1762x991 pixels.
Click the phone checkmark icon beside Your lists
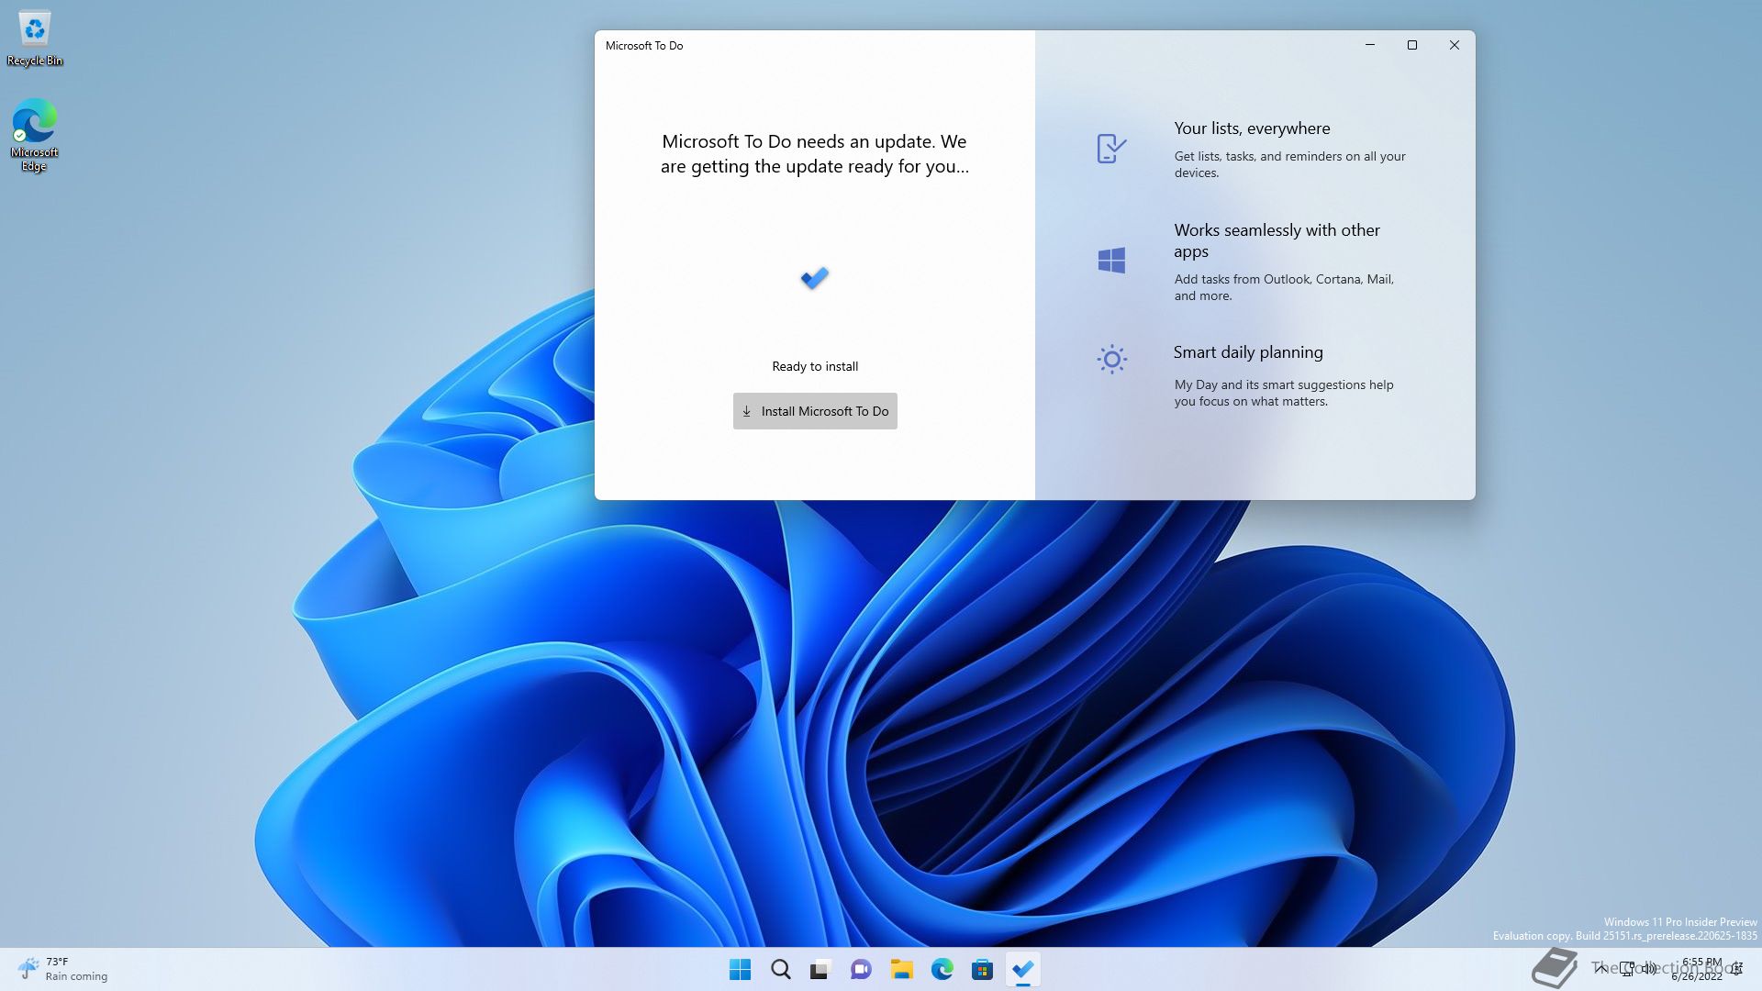[x=1111, y=148]
